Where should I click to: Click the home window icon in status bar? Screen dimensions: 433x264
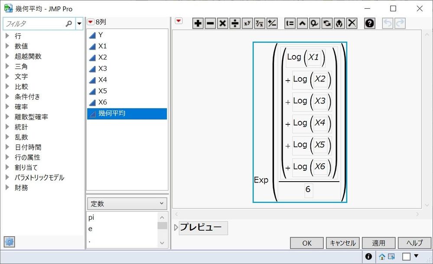(382, 257)
